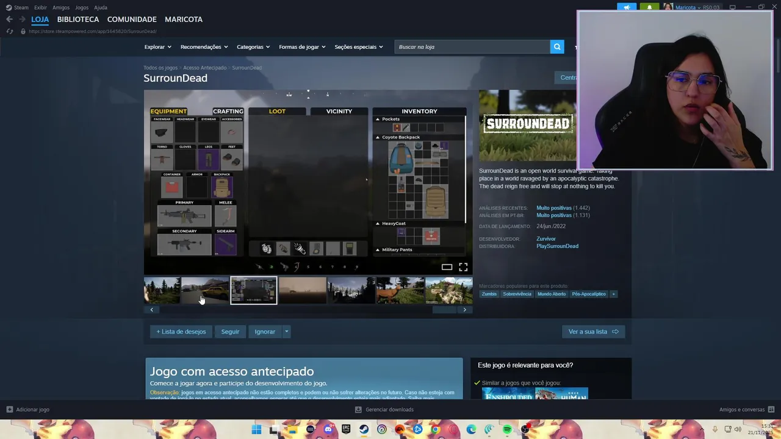Click the thumbnail strip scrollbar handle

click(x=444, y=310)
